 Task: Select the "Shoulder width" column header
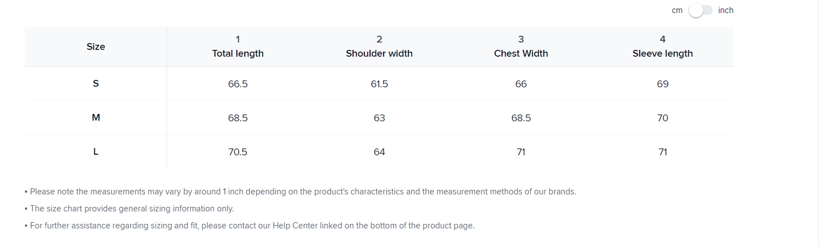tap(379, 53)
